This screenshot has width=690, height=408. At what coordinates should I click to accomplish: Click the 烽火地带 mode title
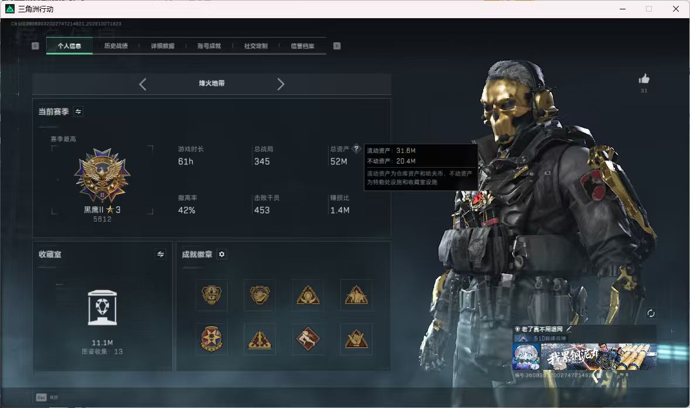211,83
